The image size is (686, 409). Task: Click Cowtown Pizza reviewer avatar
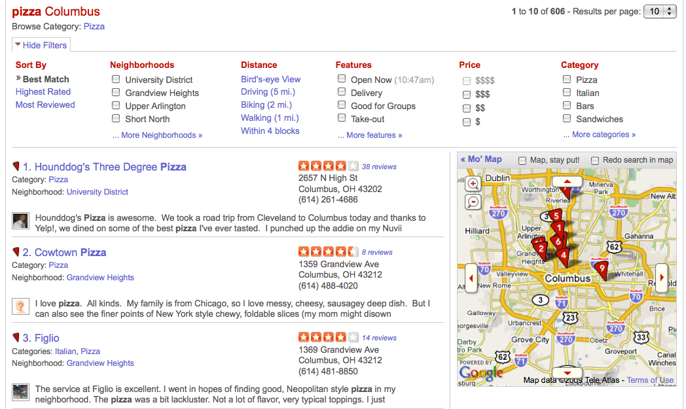(20, 306)
